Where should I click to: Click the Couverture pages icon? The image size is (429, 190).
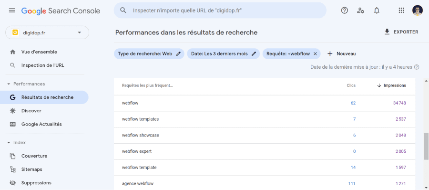click(x=12, y=156)
